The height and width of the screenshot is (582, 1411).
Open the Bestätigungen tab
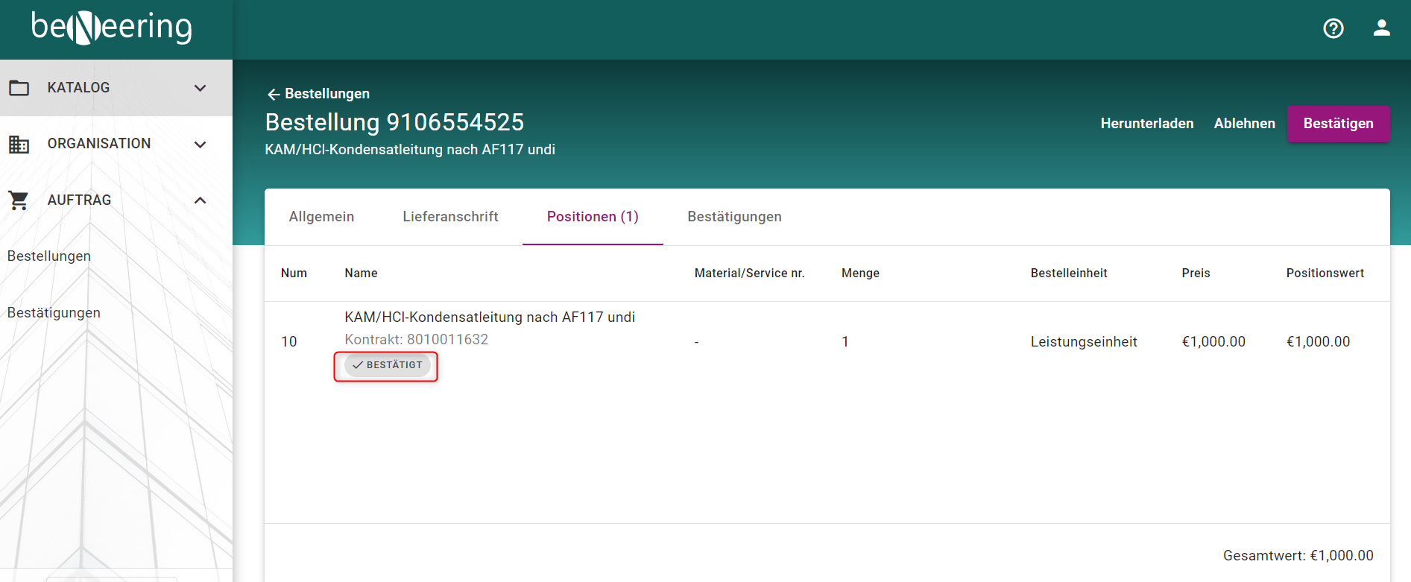click(x=734, y=217)
